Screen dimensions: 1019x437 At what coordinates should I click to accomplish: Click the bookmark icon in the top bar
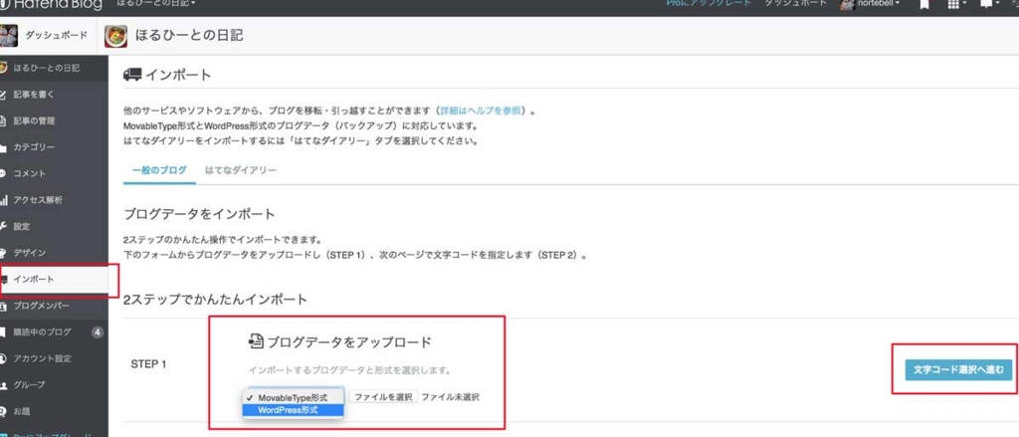(x=924, y=4)
